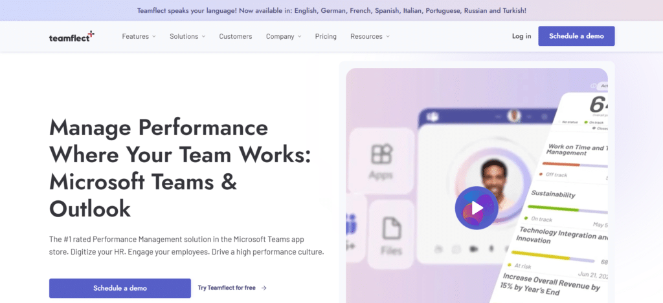Screen dimensions: 663x303
Task: Open the Company dropdown menu
Action: 284,36
